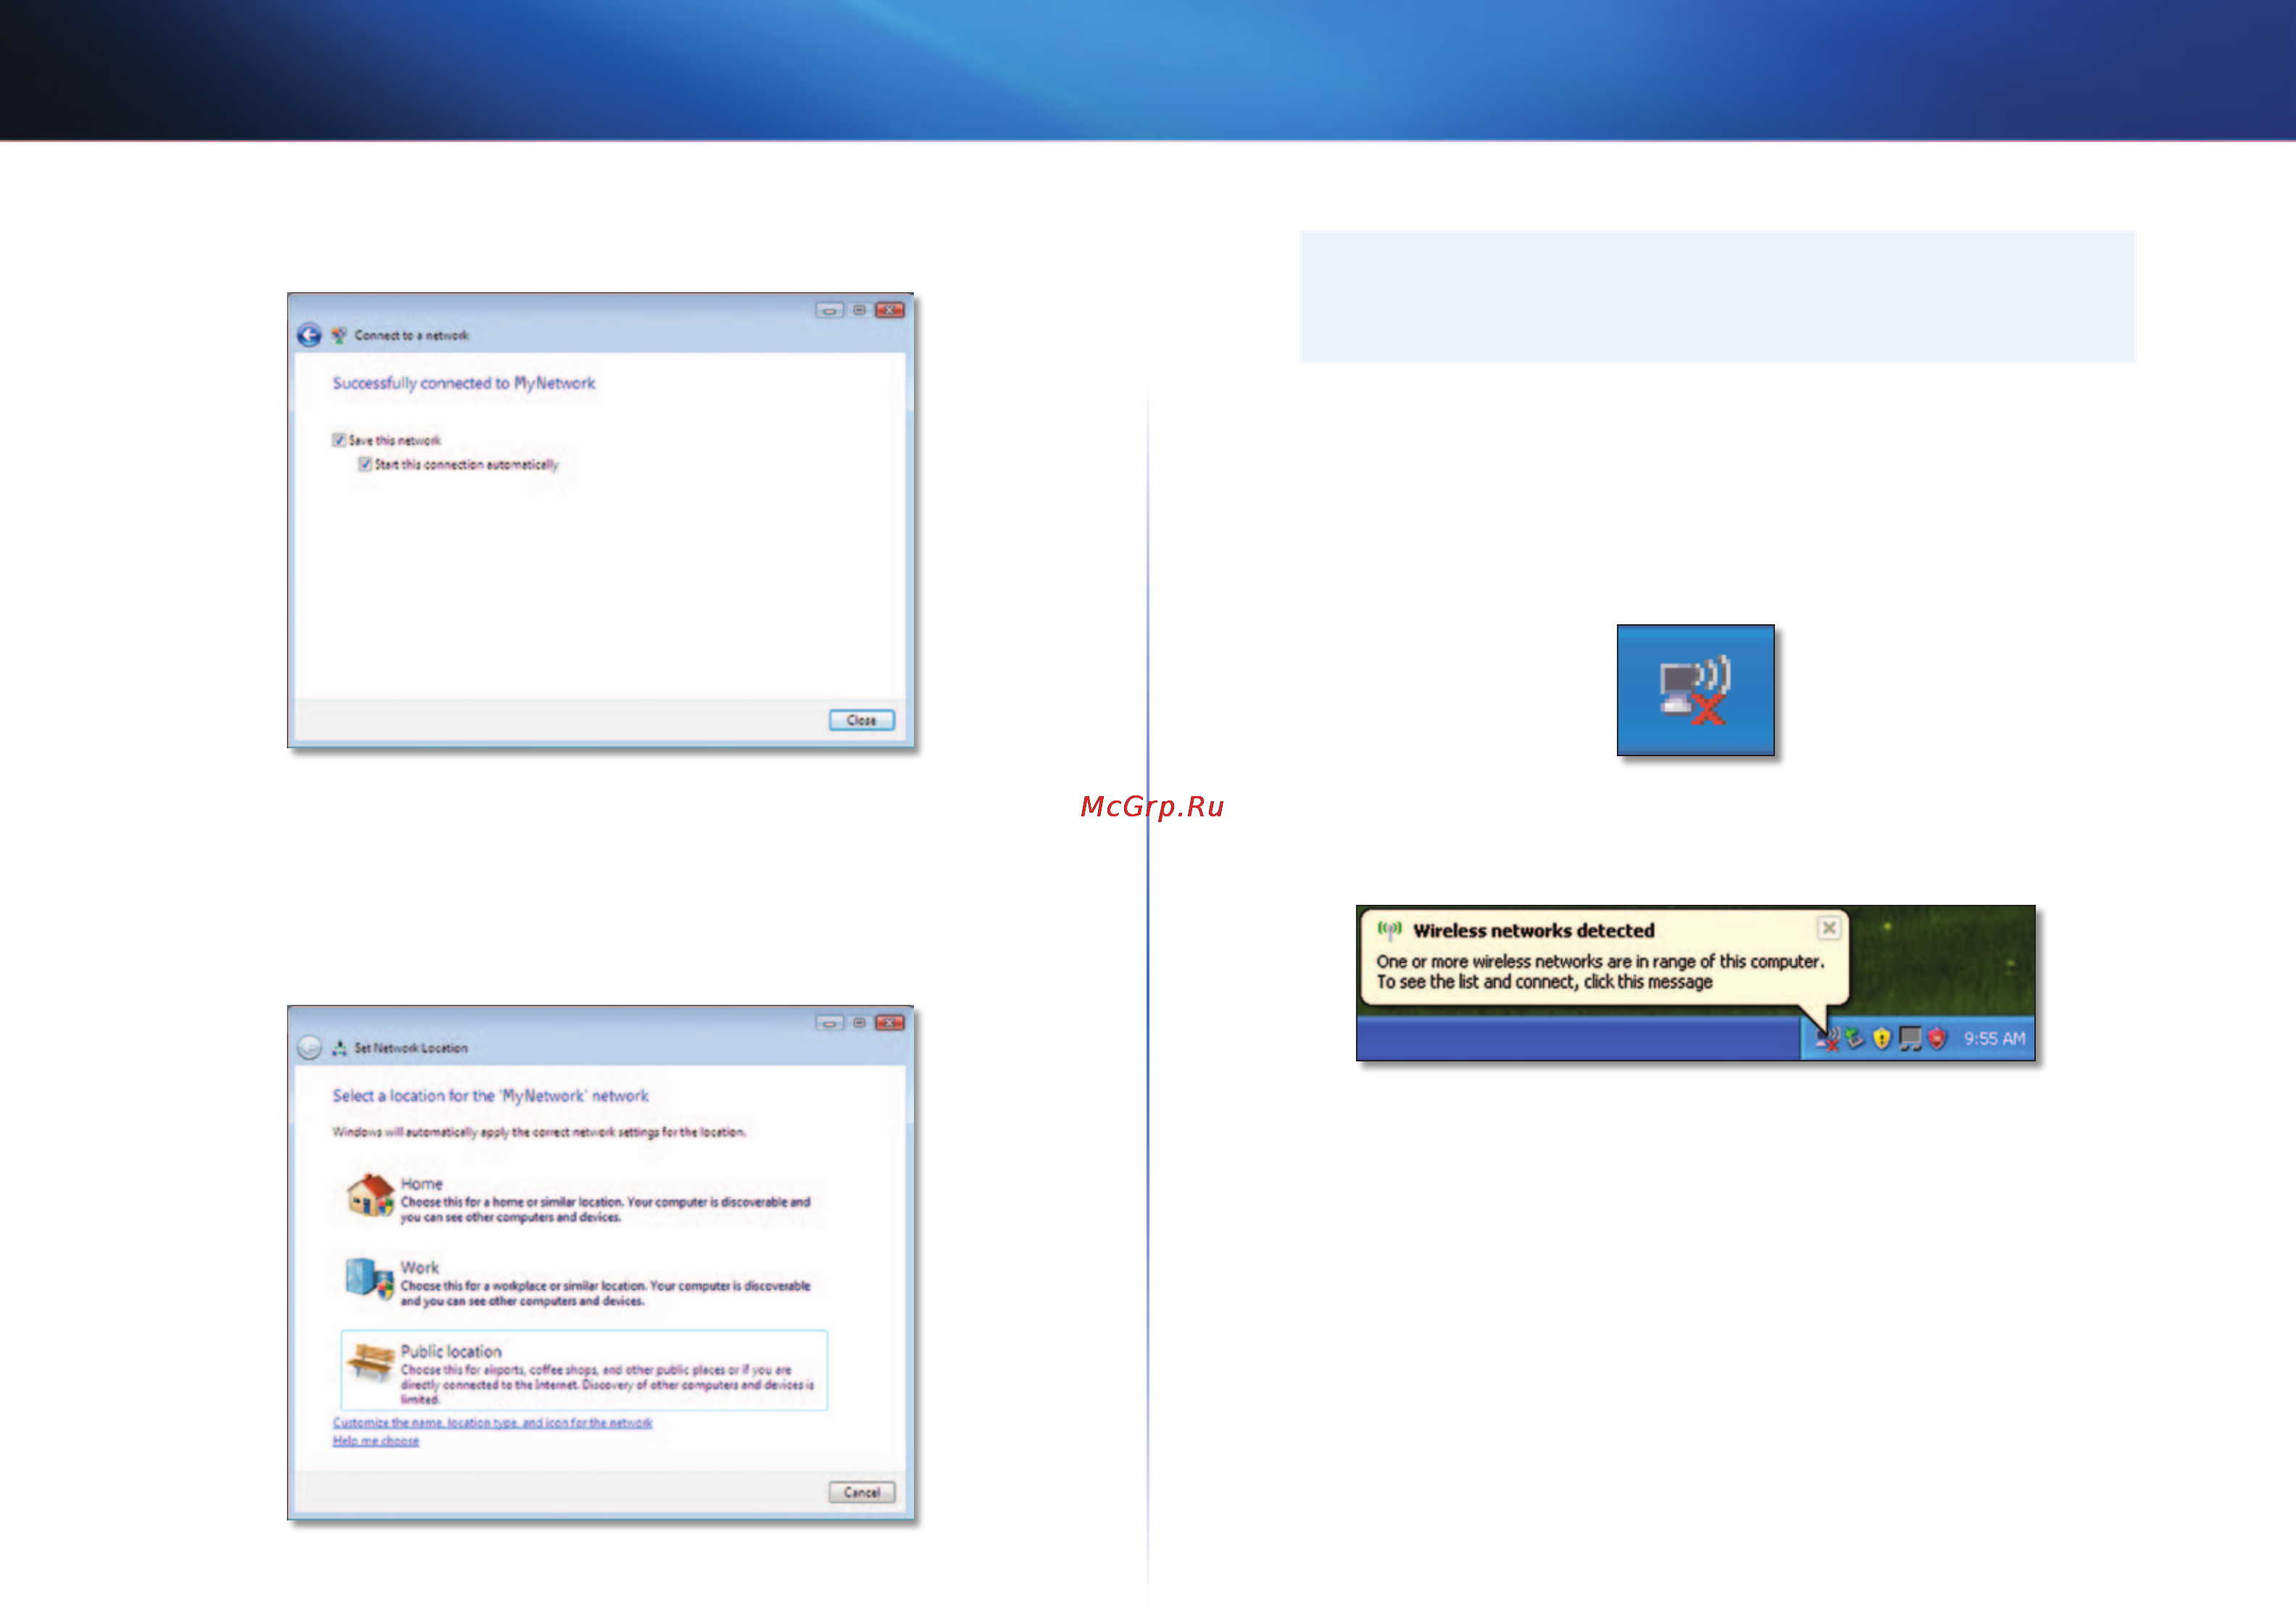Toggle the Save this network checkbox
The height and width of the screenshot is (1611, 2296).
click(339, 440)
